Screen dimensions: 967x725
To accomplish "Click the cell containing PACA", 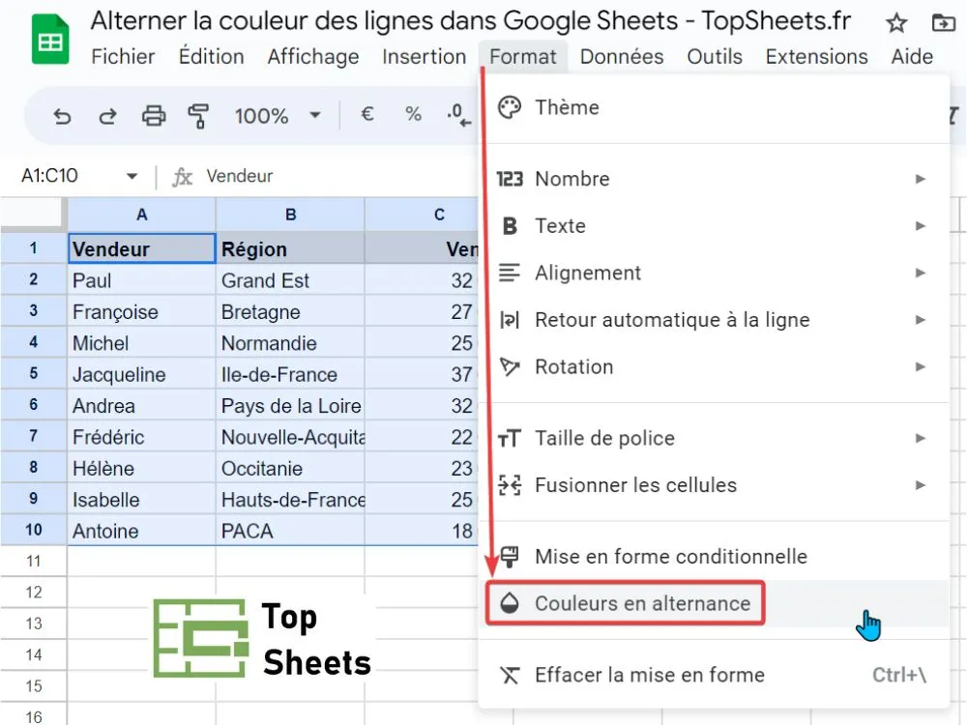I will coord(290,531).
